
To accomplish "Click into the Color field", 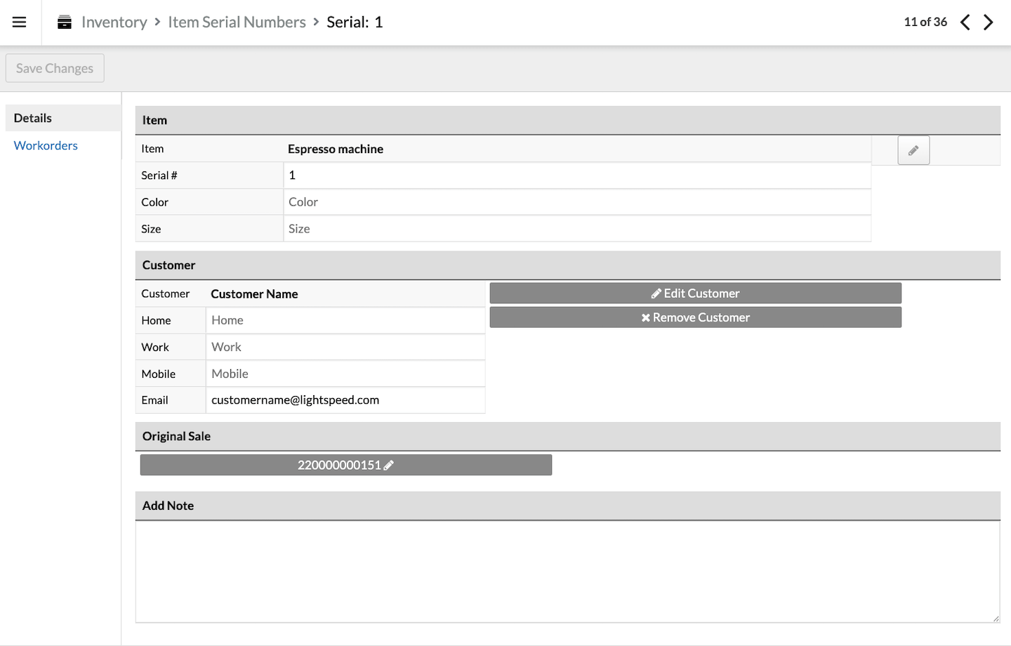I will (x=576, y=202).
